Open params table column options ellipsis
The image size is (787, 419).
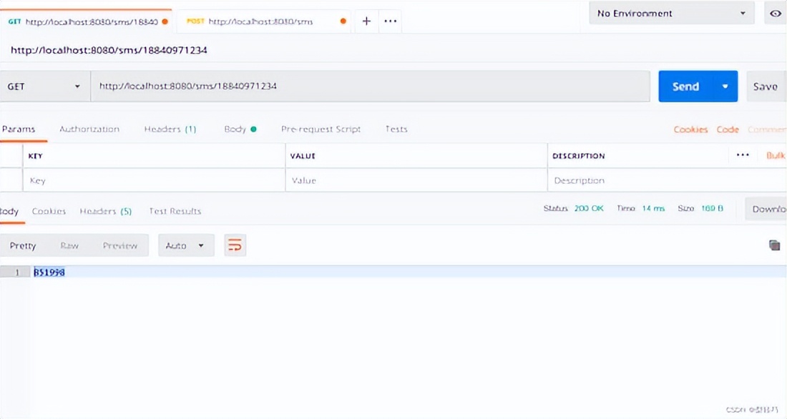point(743,155)
